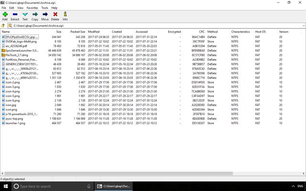This screenshot has height=191, width=306.
Task: Run the archive Test tool
Action: (x=25, y=16)
